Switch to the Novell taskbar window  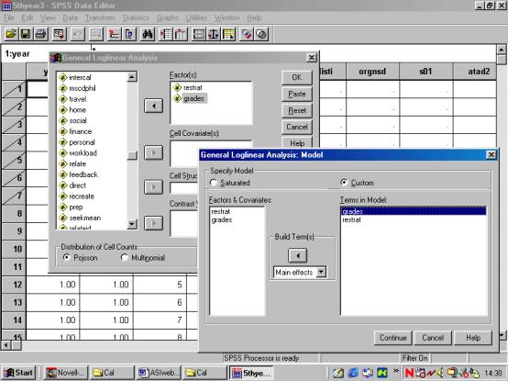pyautogui.click(x=66, y=373)
